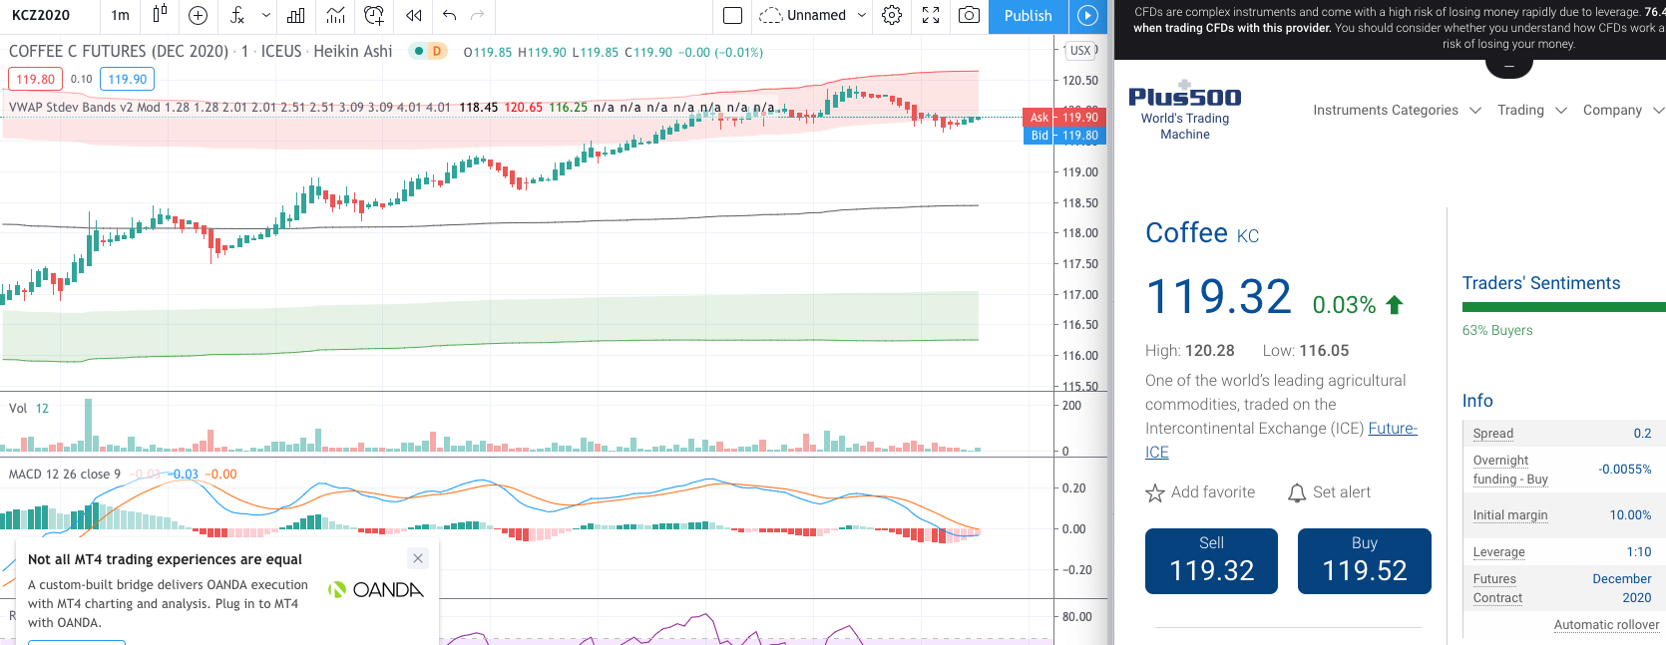The width and height of the screenshot is (1666, 645).
Task: Click the Futures Contract info label
Action: click(x=1497, y=588)
